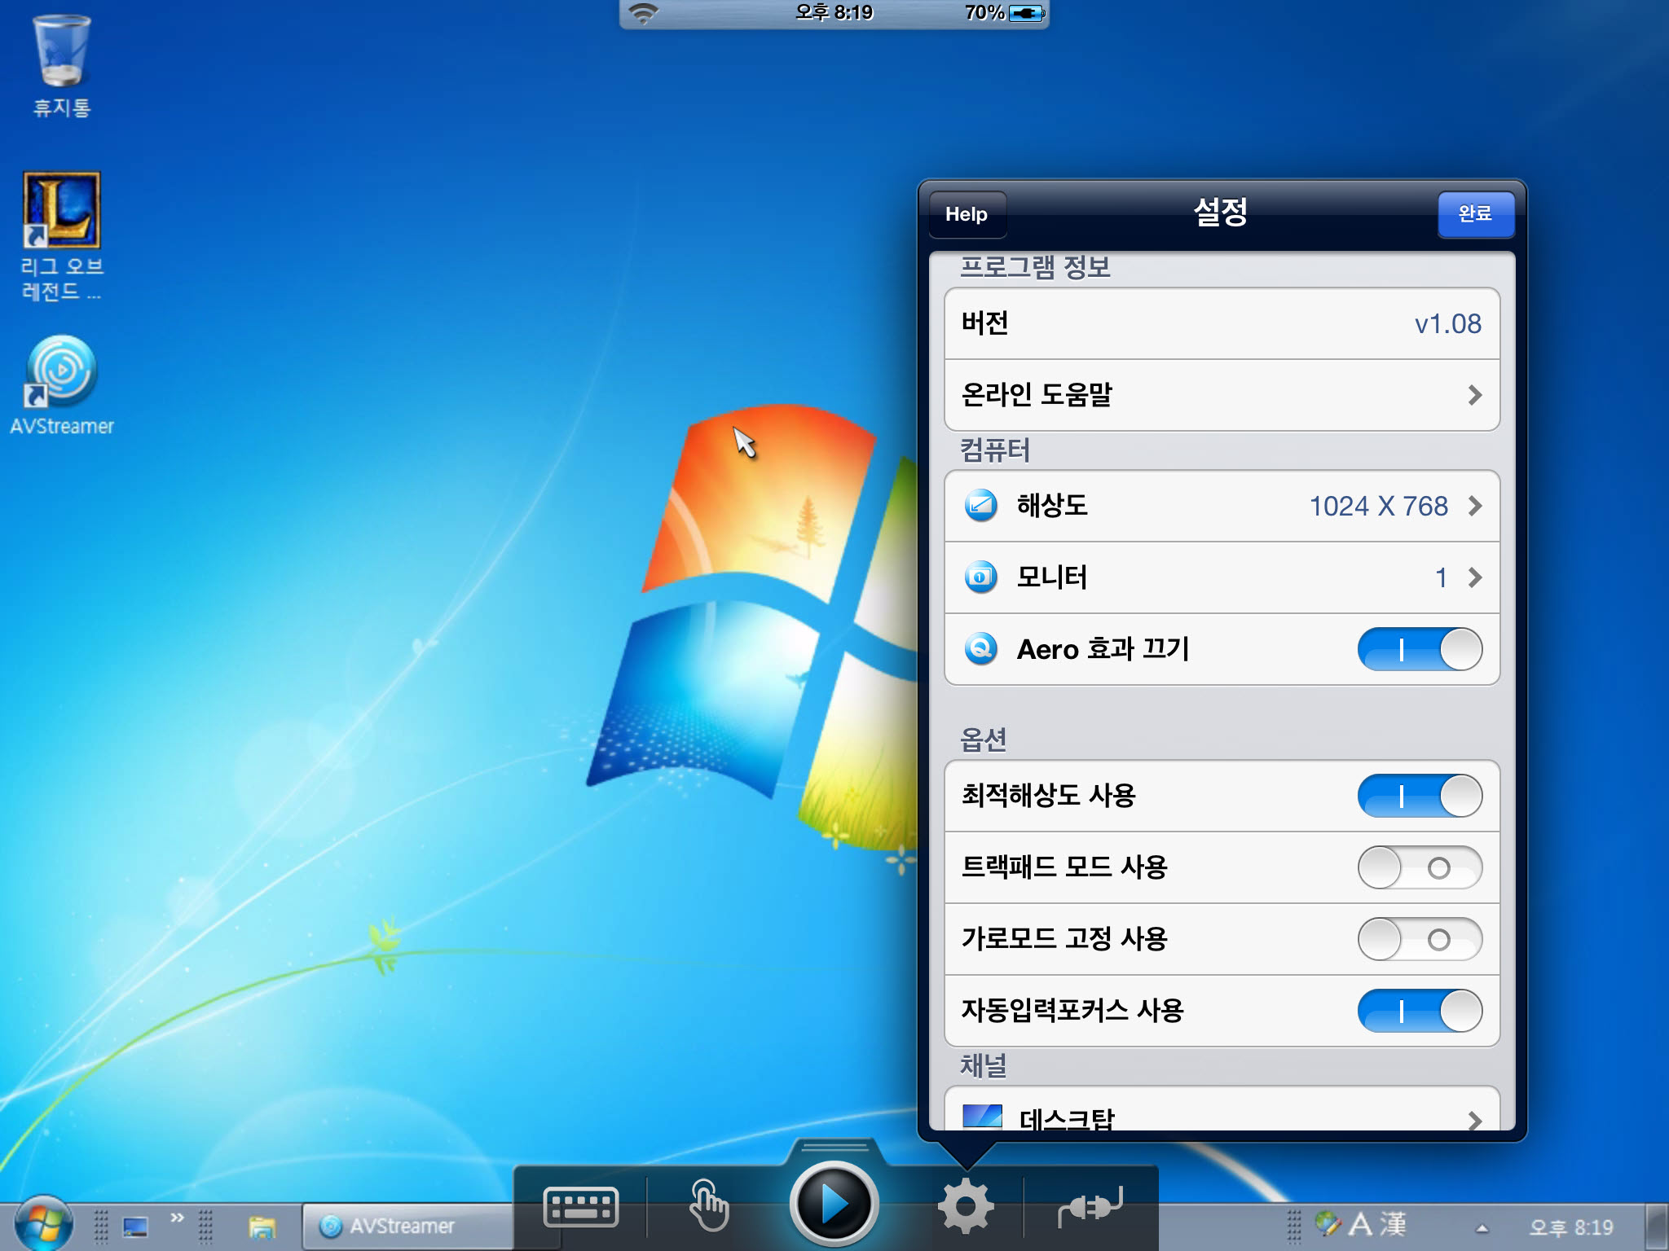Image resolution: width=1669 pixels, height=1251 pixels.
Task: Click the 완료 (Done) button
Action: (x=1475, y=213)
